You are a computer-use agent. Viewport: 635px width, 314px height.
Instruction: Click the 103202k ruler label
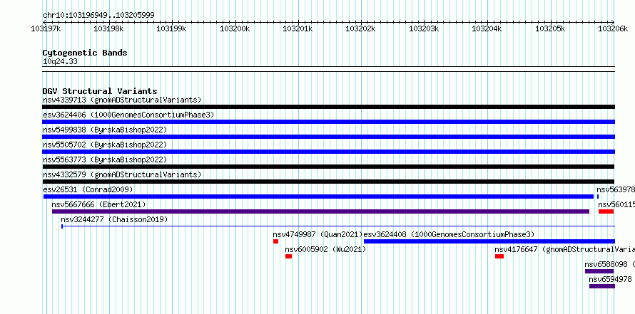coord(360,28)
